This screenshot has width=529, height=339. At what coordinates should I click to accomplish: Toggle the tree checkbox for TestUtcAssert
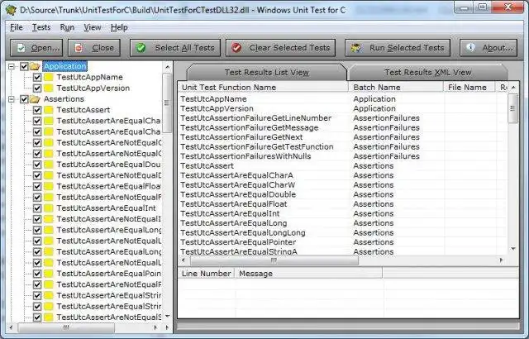coord(37,110)
